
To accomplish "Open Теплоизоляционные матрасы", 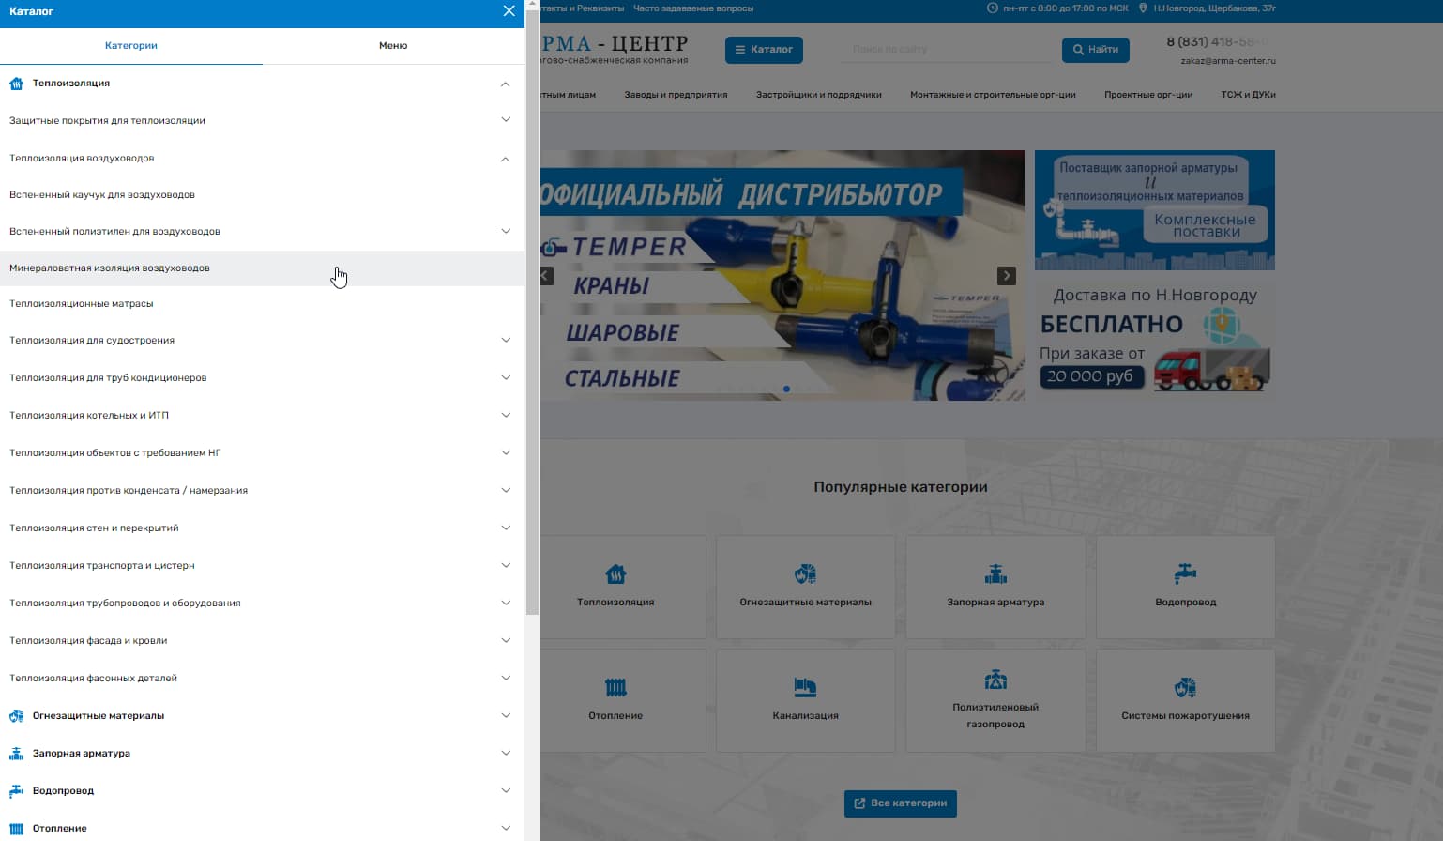I will 82,304.
